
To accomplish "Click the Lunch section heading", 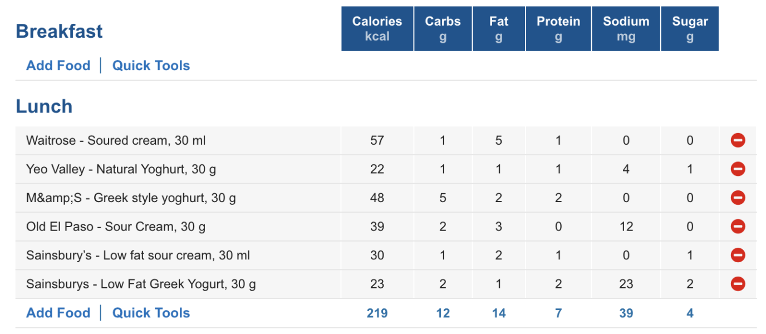I will [x=44, y=106].
